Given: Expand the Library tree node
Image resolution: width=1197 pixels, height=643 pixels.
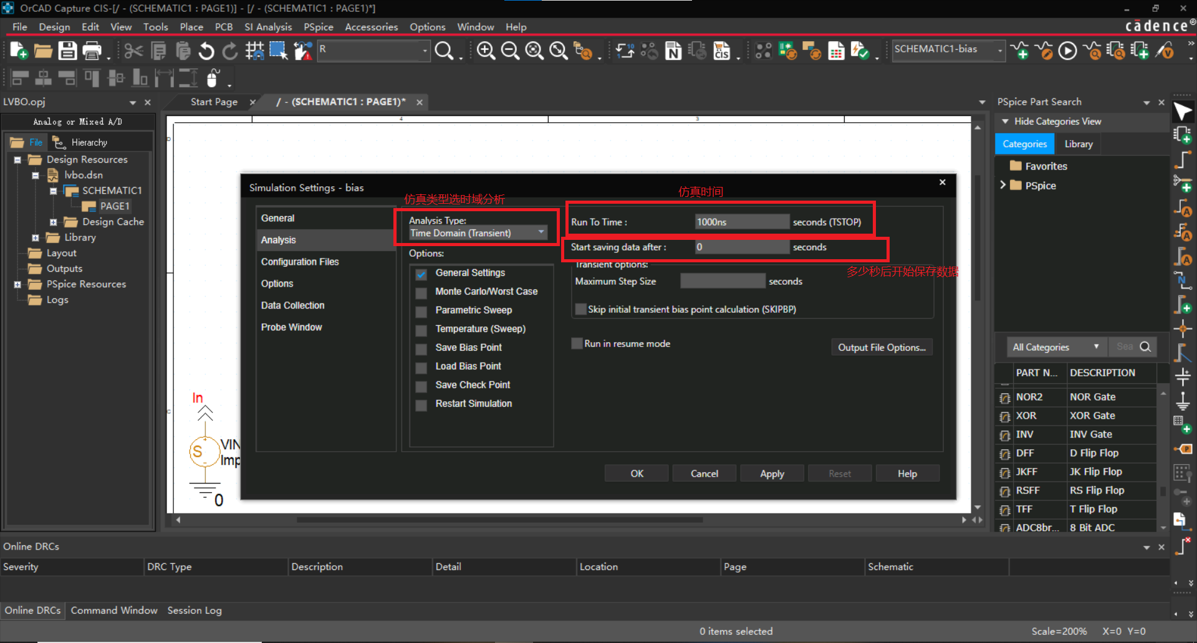Looking at the screenshot, I should tap(36, 238).
